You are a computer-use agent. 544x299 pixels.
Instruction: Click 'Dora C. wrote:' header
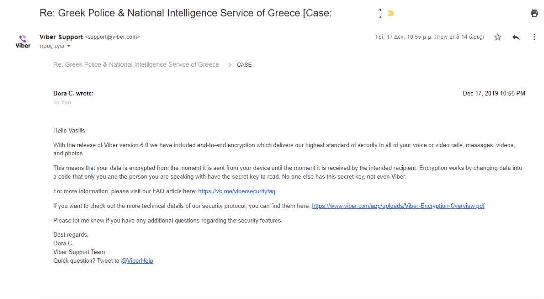(x=73, y=93)
